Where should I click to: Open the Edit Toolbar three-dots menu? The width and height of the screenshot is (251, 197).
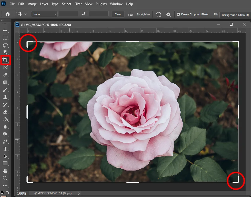point(5,186)
